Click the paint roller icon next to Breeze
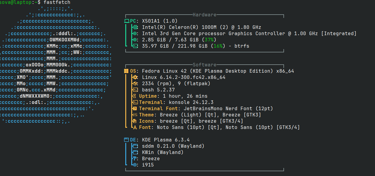Image resolution: width=375 pixels, height=176 pixels. [x=135, y=159]
